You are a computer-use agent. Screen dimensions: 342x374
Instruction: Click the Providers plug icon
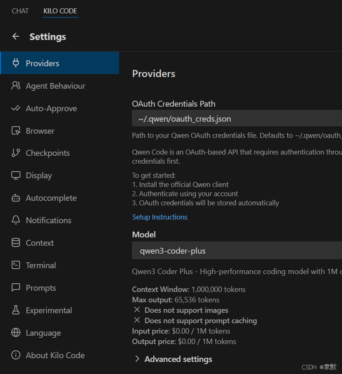[x=16, y=63]
